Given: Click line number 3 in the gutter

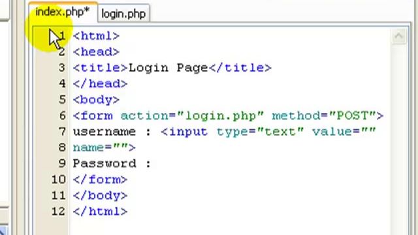Looking at the screenshot, I should pos(62,68).
